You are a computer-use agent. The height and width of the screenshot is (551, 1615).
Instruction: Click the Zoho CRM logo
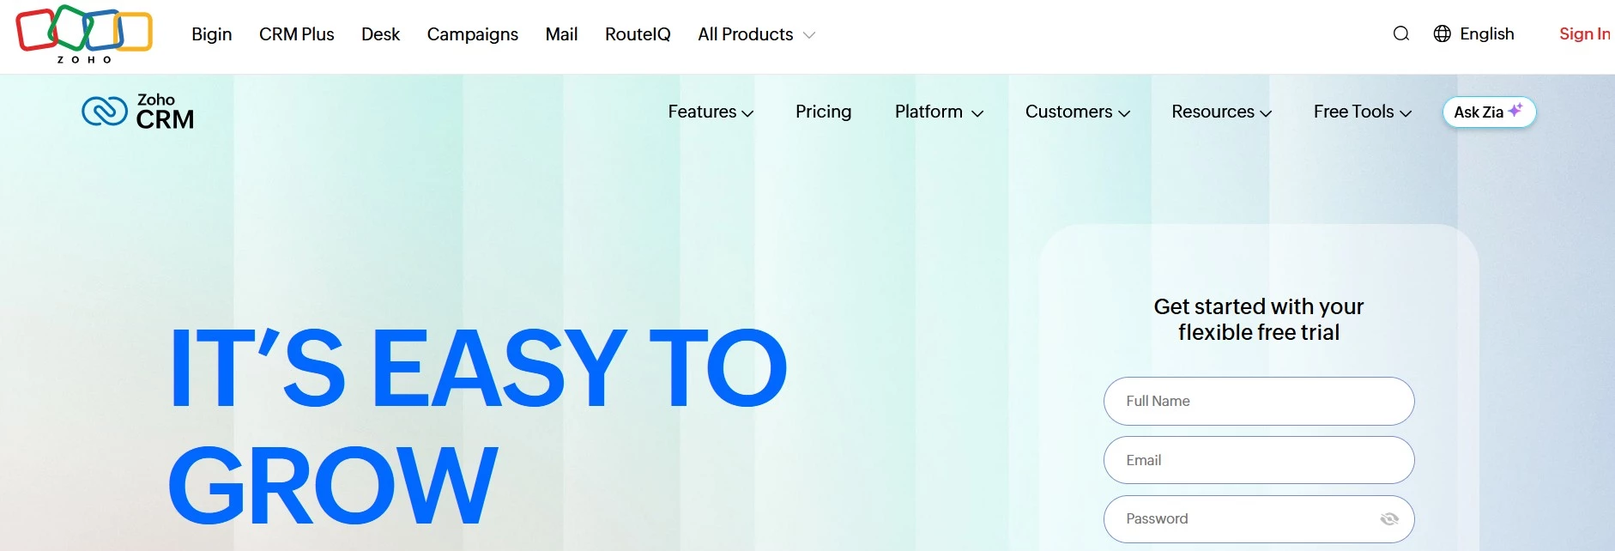[x=138, y=112]
